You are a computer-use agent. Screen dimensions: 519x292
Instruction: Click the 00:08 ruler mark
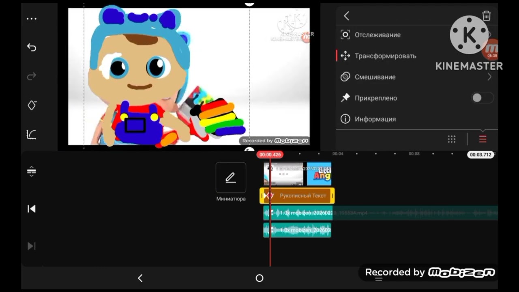414,154
